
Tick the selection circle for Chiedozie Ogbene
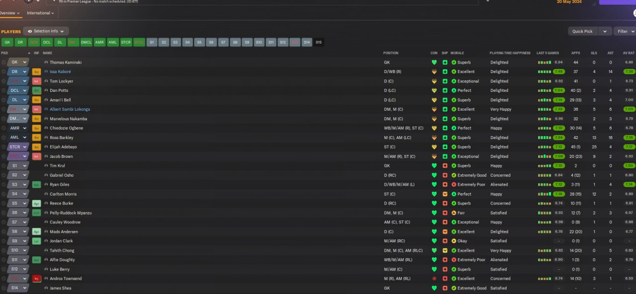(x=3, y=128)
